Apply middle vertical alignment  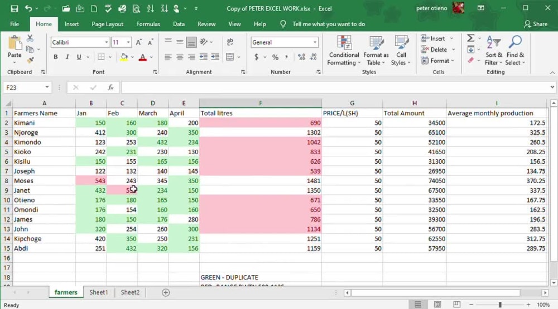point(180,42)
